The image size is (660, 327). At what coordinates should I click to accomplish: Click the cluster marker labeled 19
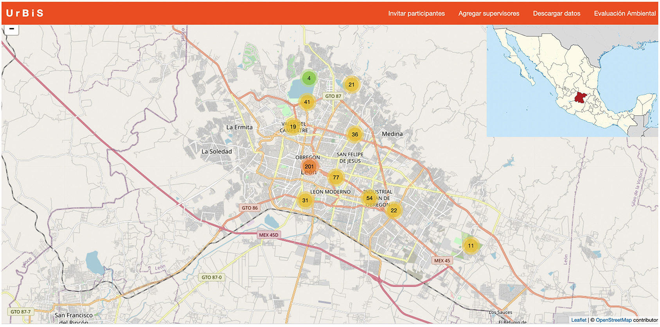[293, 127]
